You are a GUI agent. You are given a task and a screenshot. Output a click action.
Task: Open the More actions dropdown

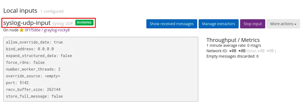pos(283,24)
